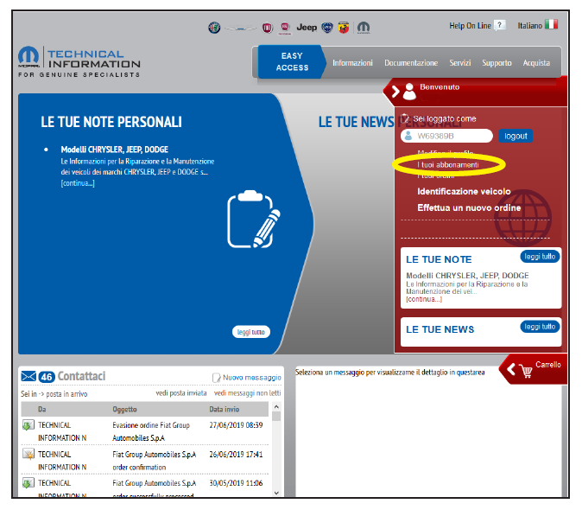582x510 pixels.
Task: Open the Servizi menu
Action: 460,63
